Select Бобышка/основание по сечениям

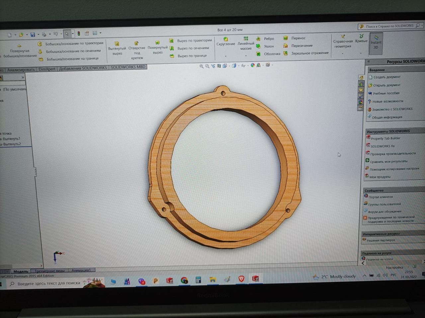(x=70, y=51)
